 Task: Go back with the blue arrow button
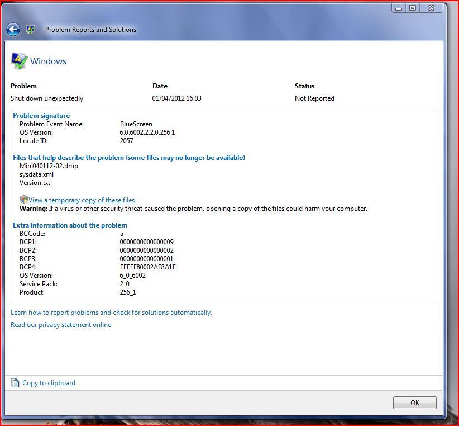pyautogui.click(x=13, y=30)
